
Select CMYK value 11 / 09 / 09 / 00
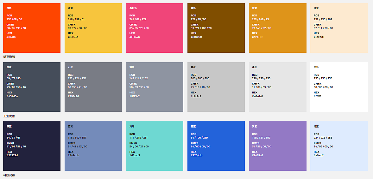262,87
